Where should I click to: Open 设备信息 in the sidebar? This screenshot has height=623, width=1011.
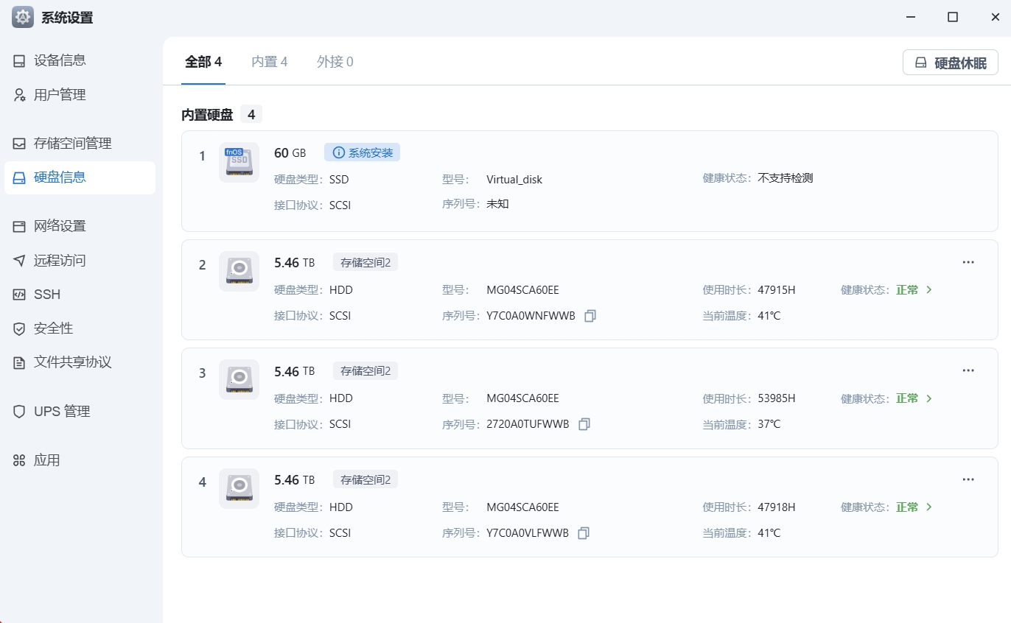tap(80, 60)
